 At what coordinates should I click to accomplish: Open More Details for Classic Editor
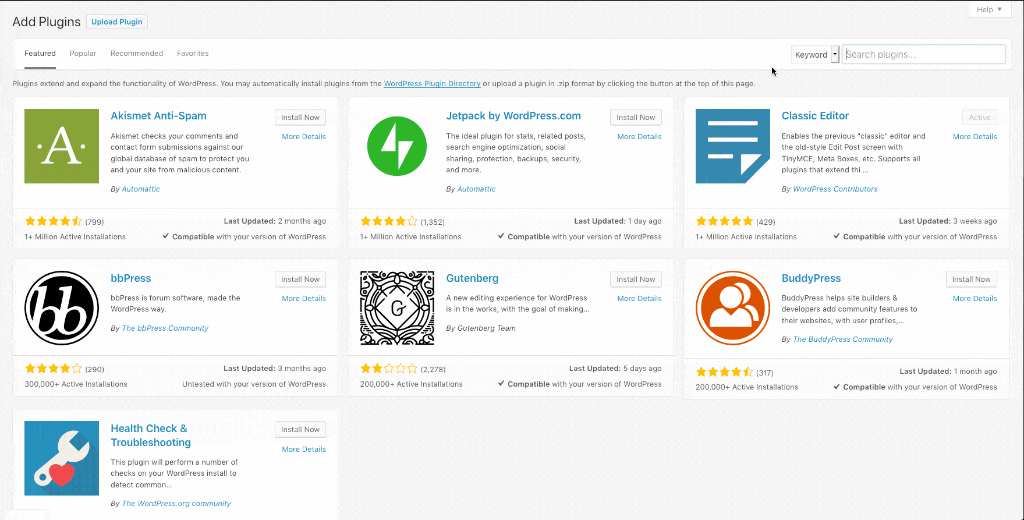point(975,136)
